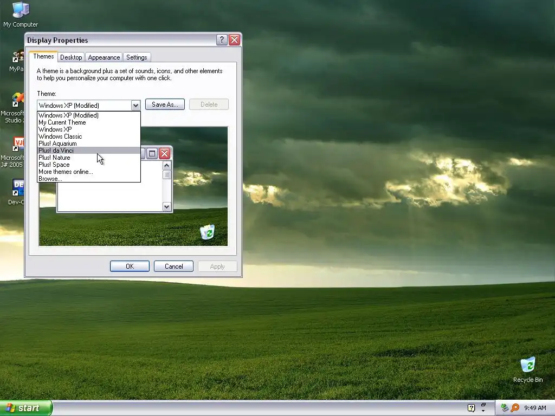The height and width of the screenshot is (416, 555).
Task: Switch to the Settings tab
Action: click(x=137, y=57)
